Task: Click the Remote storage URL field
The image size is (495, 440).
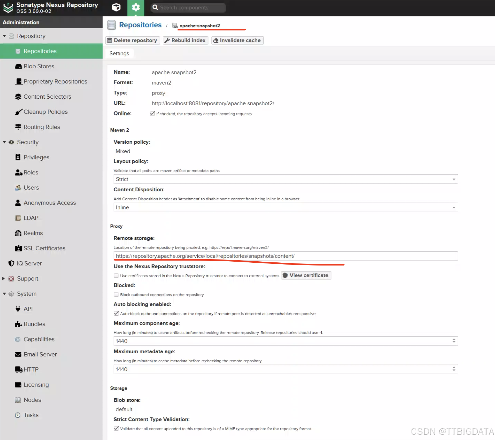Action: coord(286,256)
